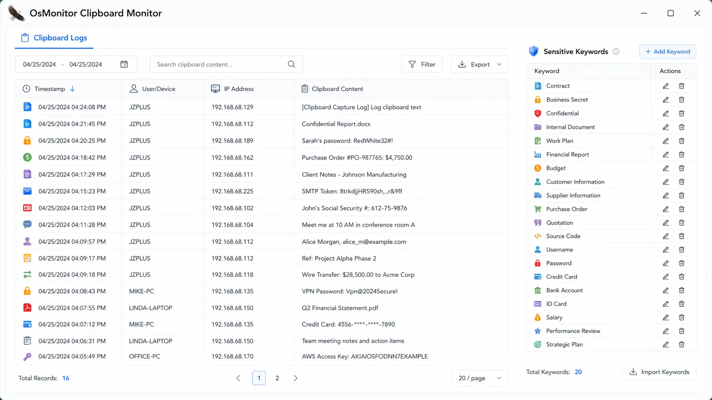Click the lock icon for Sarah's password row
Screen dimensions: 712x400
click(x=27, y=140)
